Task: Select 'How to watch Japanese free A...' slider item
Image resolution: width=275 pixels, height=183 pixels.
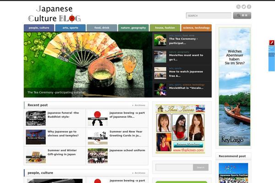Action: [x=182, y=73]
